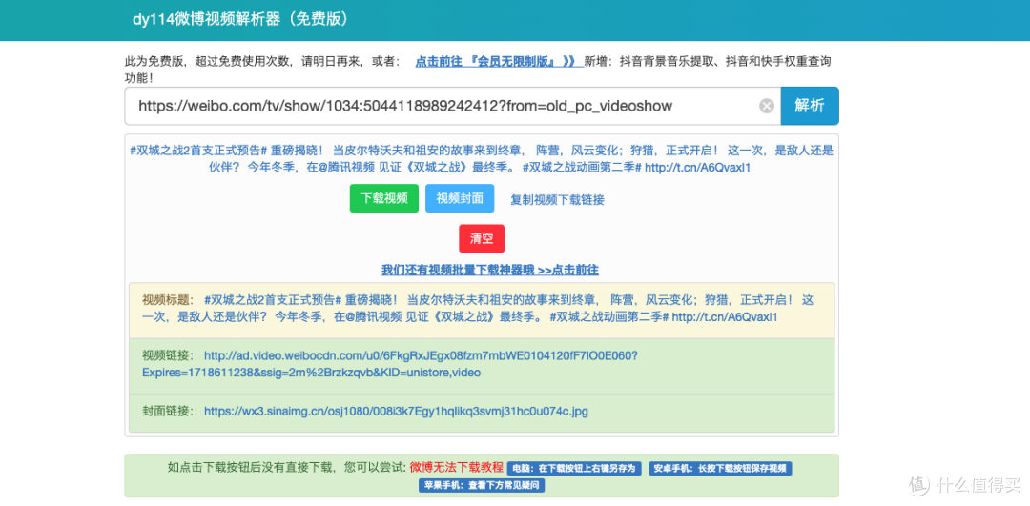Screen dimensions: 1030x506
Task: Click the 视频标题 label text
Action: [x=168, y=300]
